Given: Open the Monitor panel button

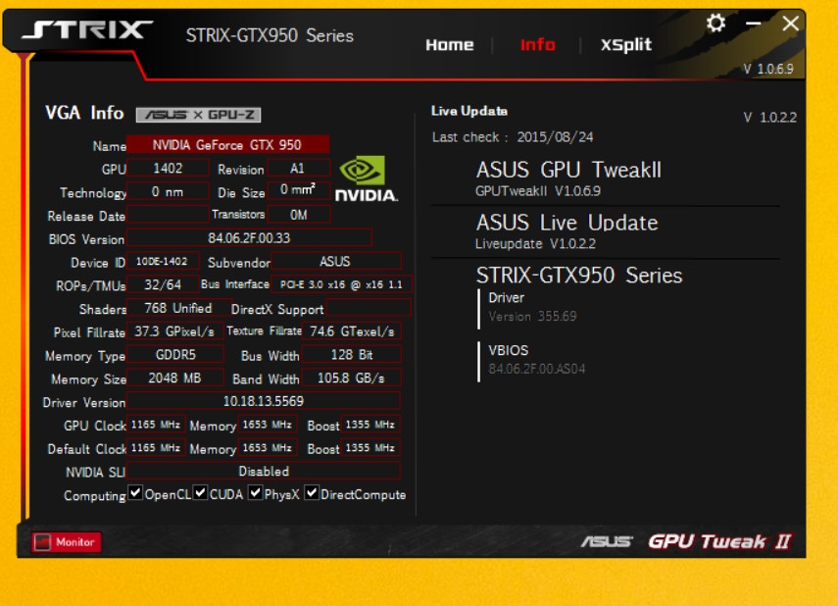Looking at the screenshot, I should point(67,542).
